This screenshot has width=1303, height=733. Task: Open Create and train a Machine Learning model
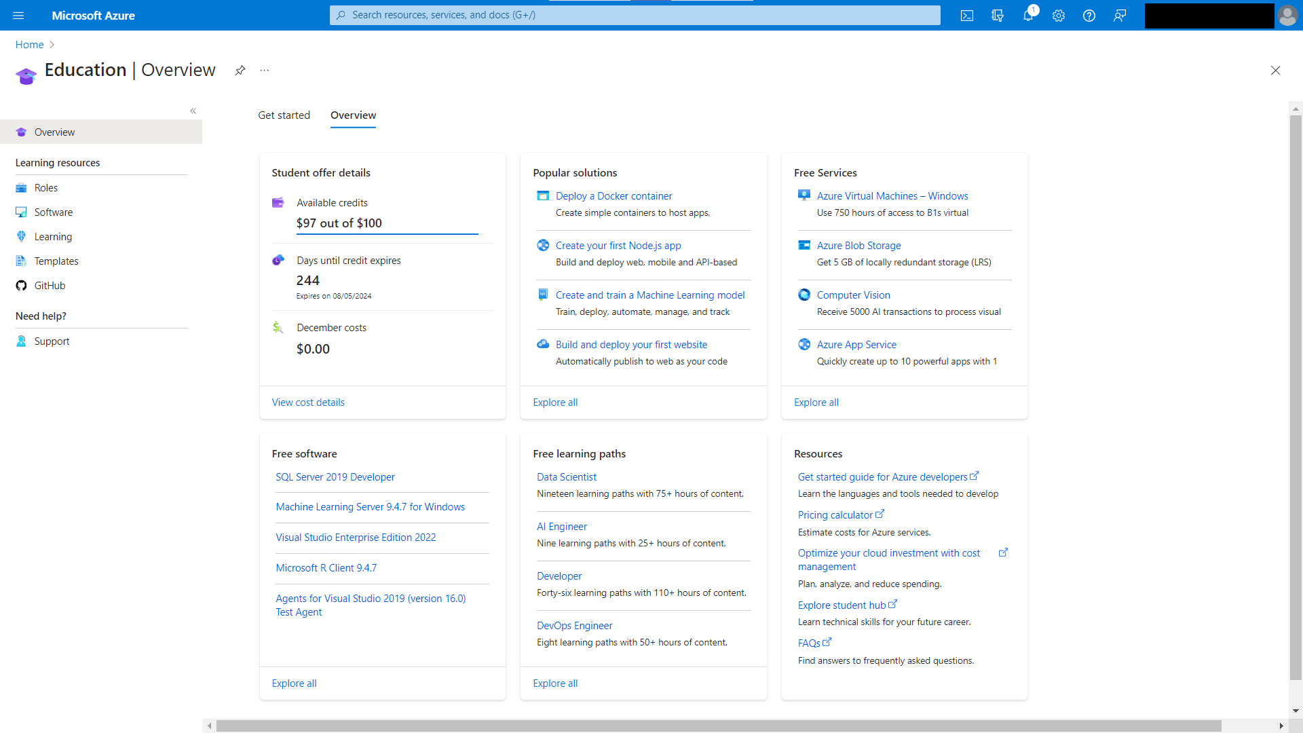click(x=650, y=295)
